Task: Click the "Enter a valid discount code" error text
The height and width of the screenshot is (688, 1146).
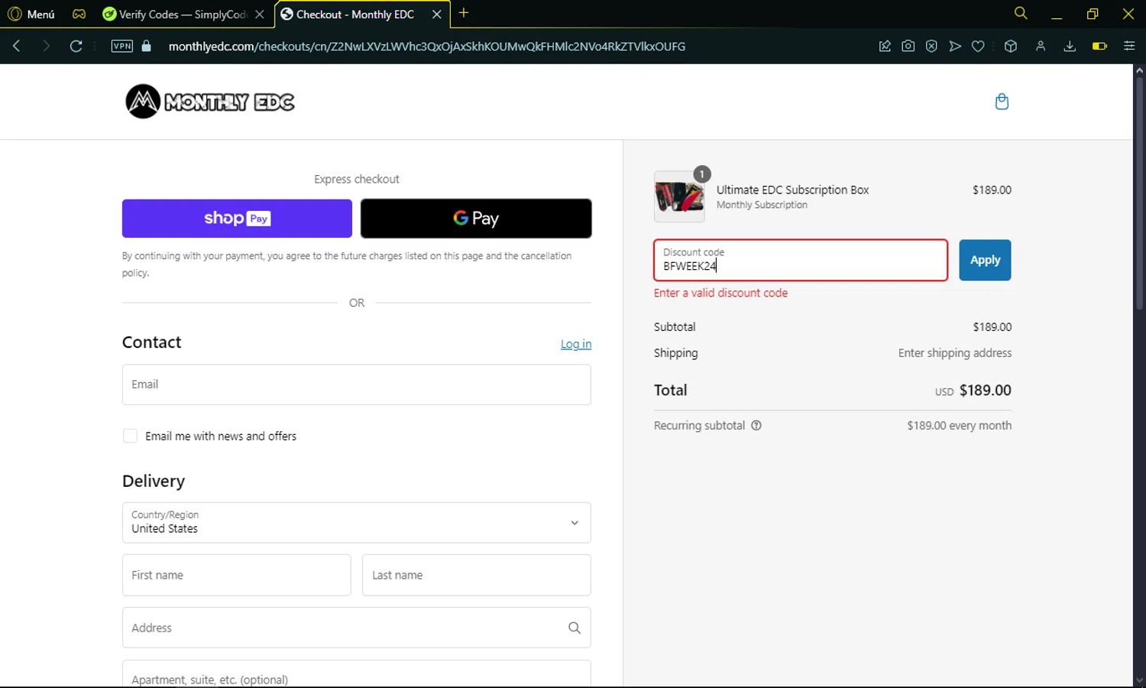Action: point(720,293)
